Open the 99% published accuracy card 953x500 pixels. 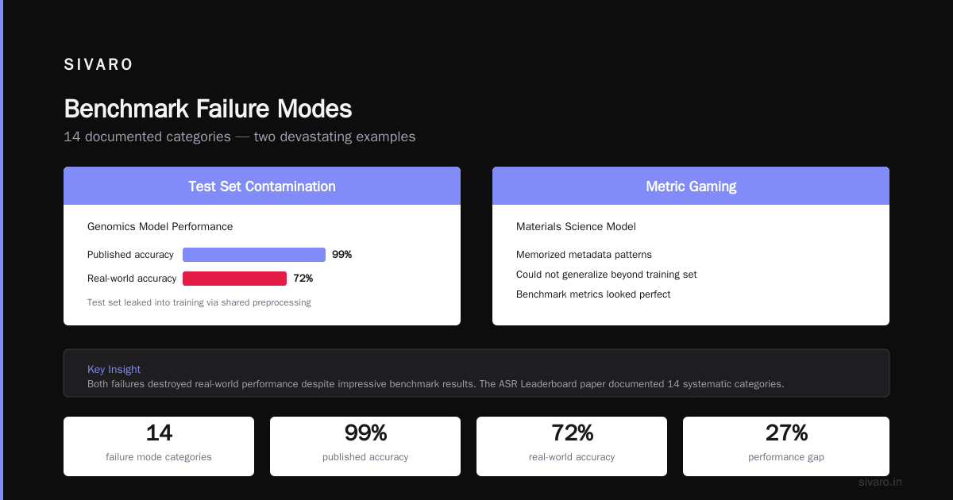coord(365,446)
